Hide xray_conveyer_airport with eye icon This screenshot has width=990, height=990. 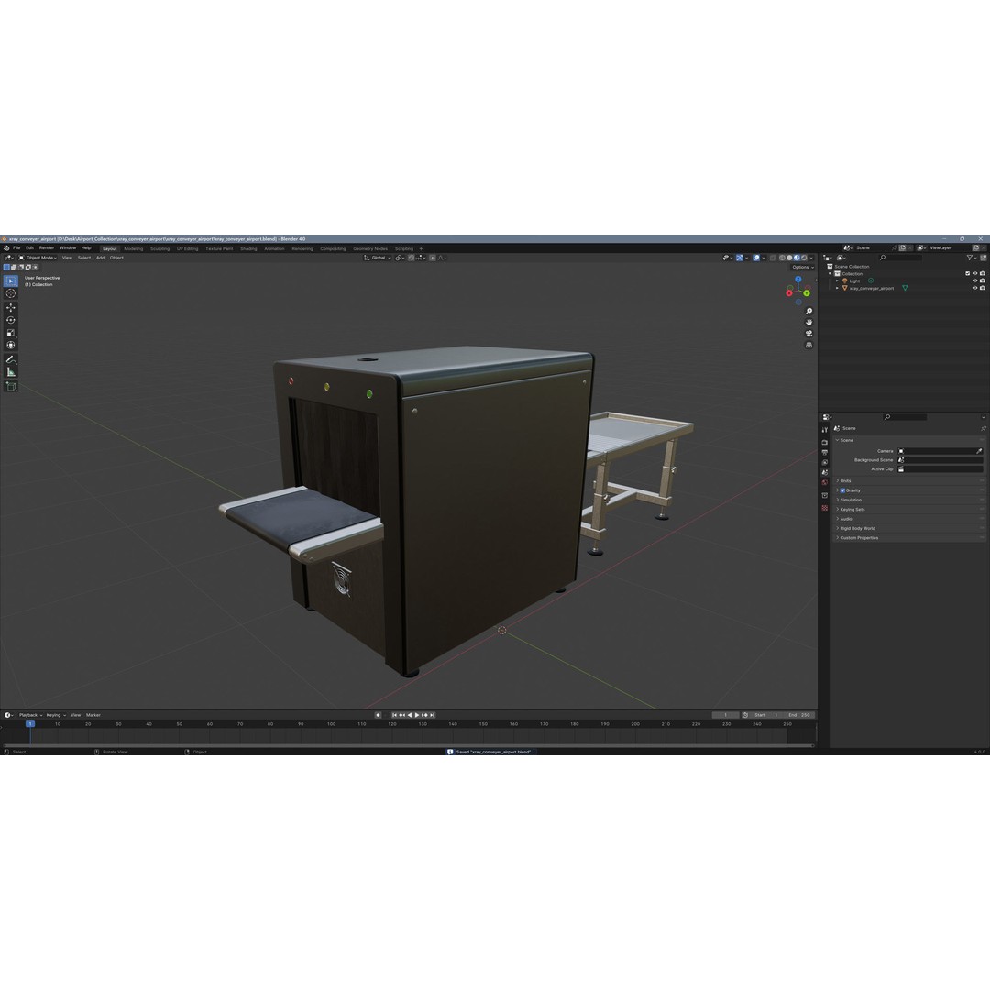point(974,288)
